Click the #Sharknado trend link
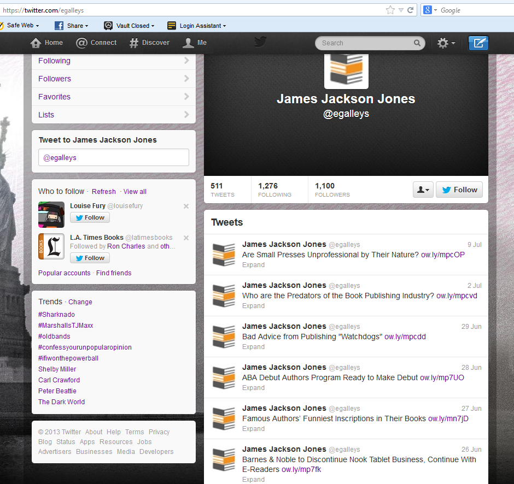Viewport: 514px width, 484px height. point(56,315)
